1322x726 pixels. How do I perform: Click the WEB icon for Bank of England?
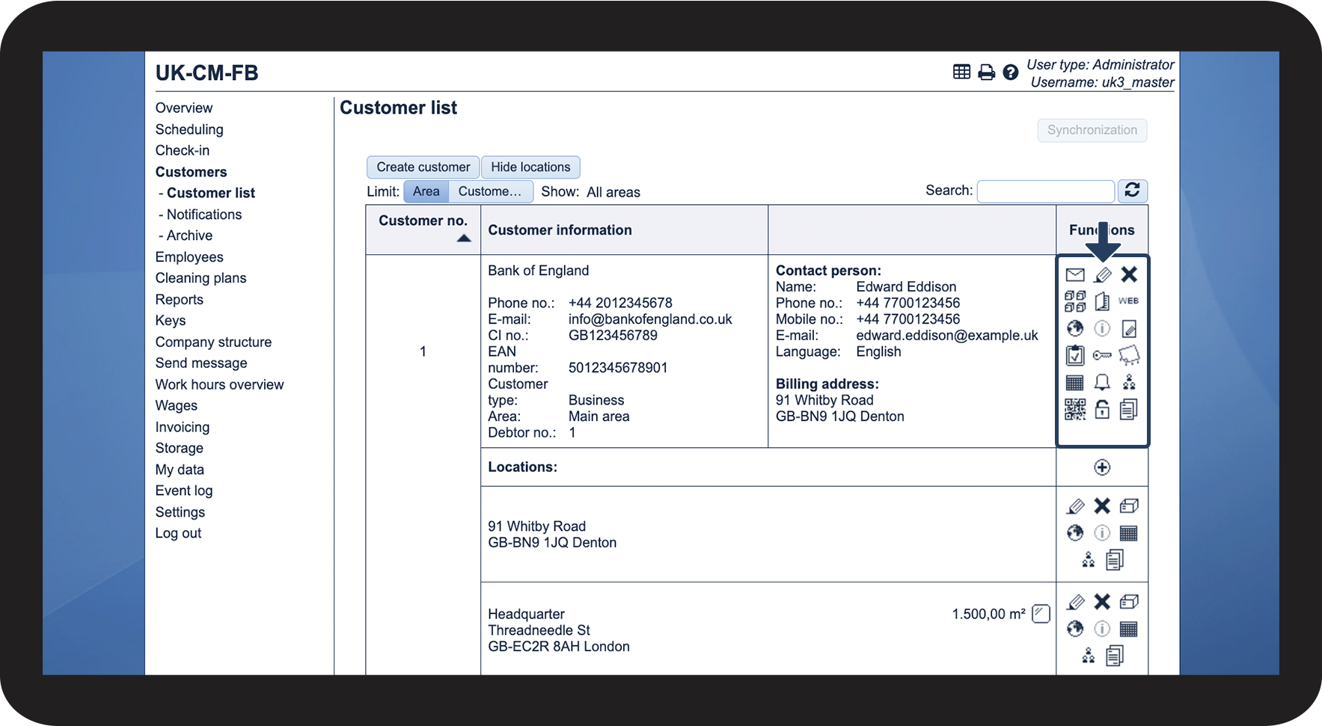[x=1129, y=301]
